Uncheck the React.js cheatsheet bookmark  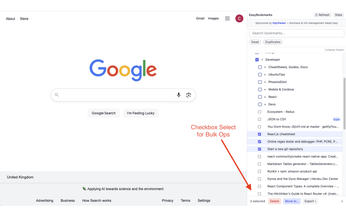click(x=259, y=134)
